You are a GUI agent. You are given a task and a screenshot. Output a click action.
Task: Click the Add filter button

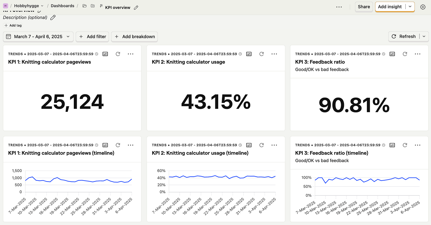(x=92, y=37)
